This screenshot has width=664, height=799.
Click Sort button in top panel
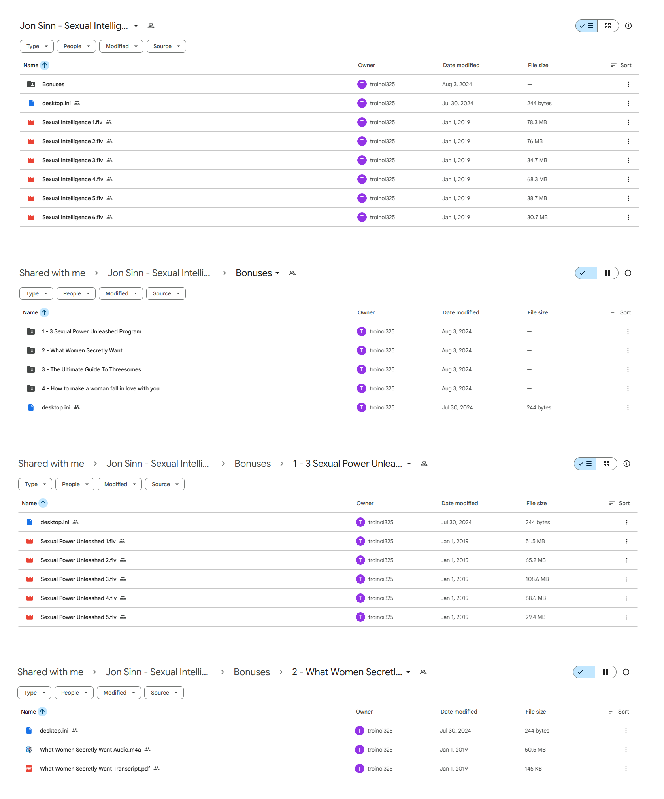(621, 65)
